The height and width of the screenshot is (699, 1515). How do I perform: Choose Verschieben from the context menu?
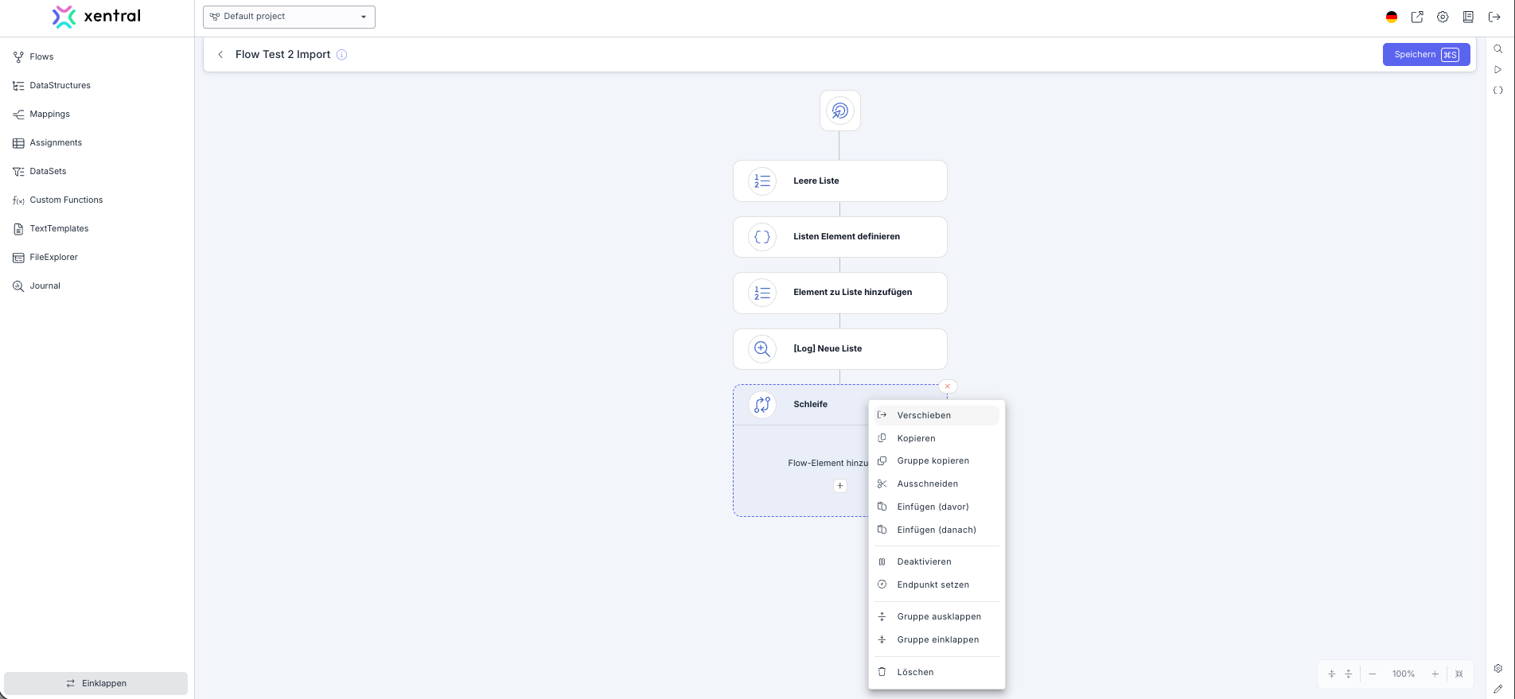coord(923,415)
